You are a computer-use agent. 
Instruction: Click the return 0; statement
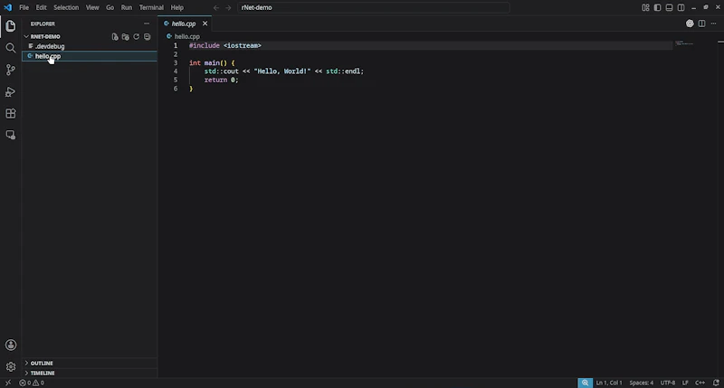[221, 80]
